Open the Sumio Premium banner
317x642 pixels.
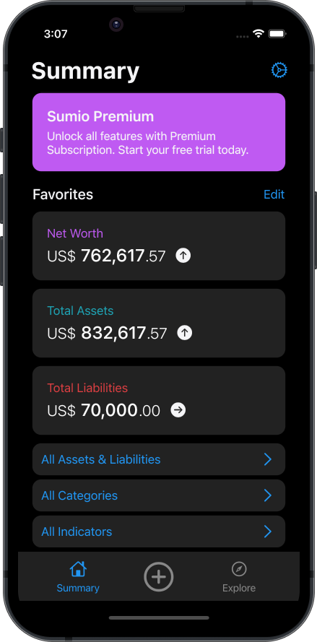[159, 132]
